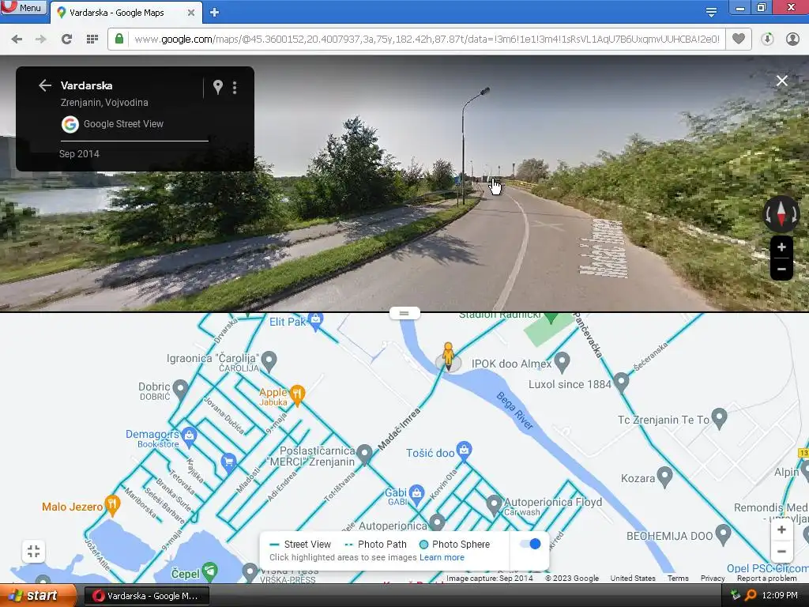Click the green secure lock icon
This screenshot has width=809, height=607.
119,39
